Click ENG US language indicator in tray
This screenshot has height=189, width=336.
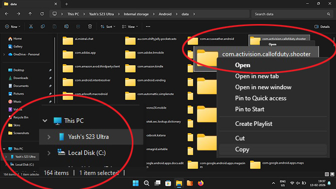(283, 183)
